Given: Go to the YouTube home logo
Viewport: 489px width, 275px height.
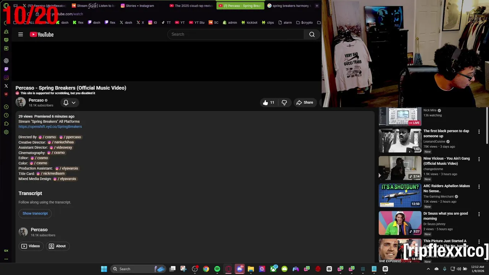Looking at the screenshot, I should point(42,34).
